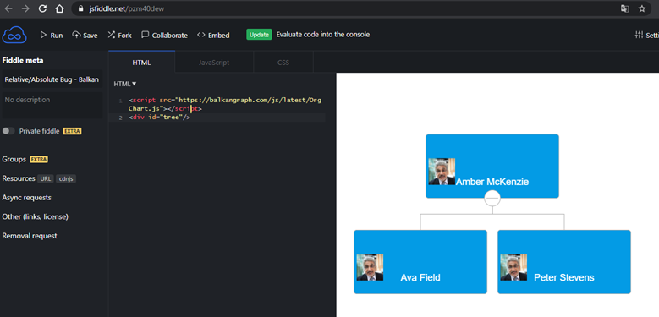Screen dimensions: 659x317
Task: Run the fiddle
Action: tap(52, 36)
